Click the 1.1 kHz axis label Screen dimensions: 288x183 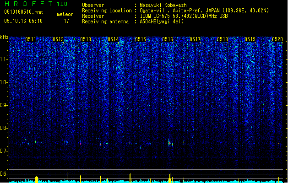(x=4, y=59)
